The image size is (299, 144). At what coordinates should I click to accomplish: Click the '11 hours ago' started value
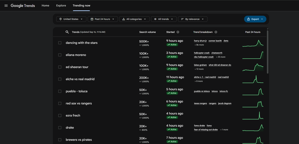click(175, 77)
